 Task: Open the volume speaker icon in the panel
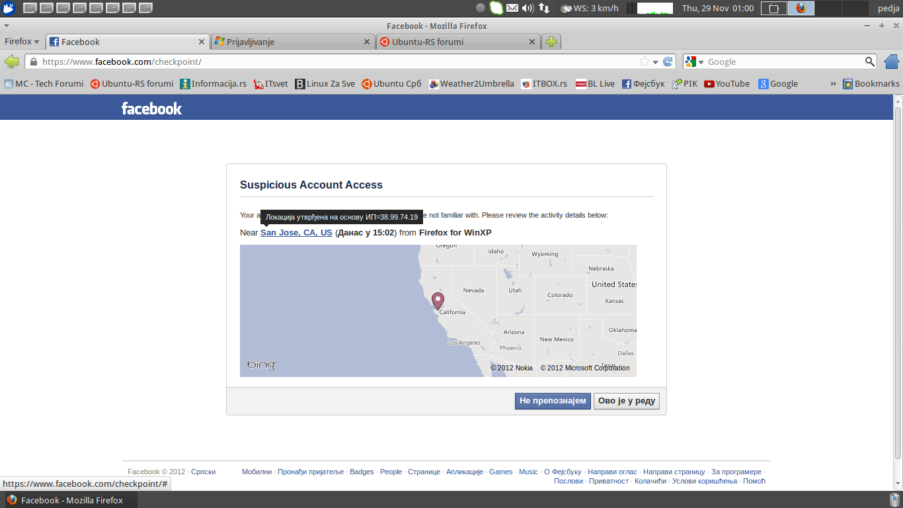pos(528,8)
